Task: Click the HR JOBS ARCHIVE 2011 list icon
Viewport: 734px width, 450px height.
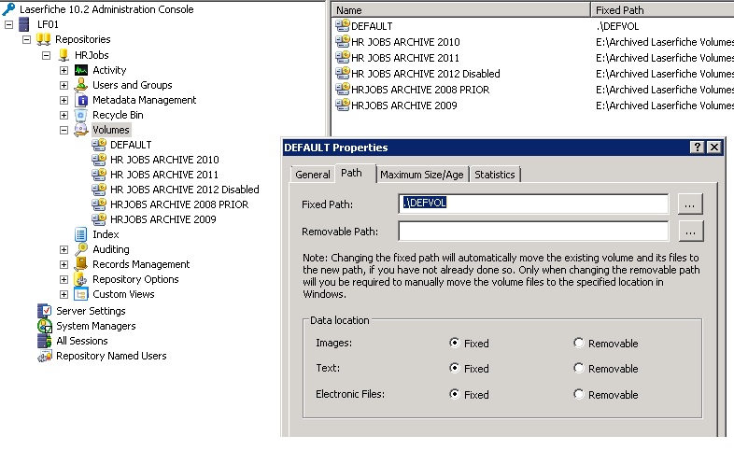Action: point(343,58)
